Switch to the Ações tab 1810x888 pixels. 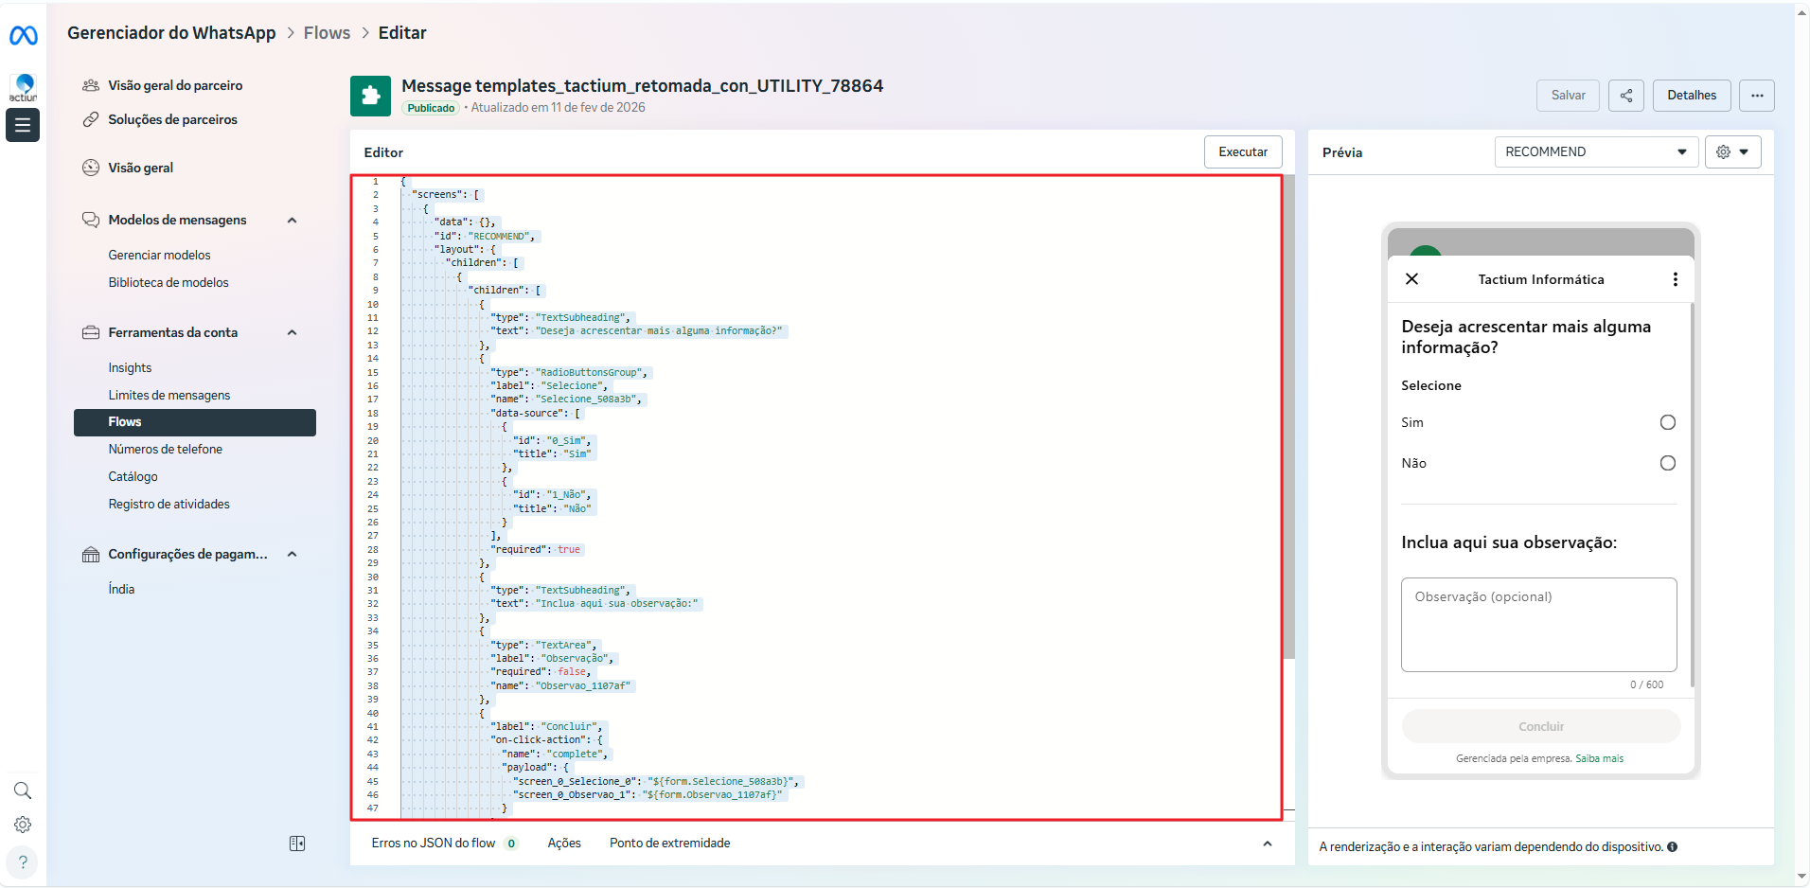point(564,844)
